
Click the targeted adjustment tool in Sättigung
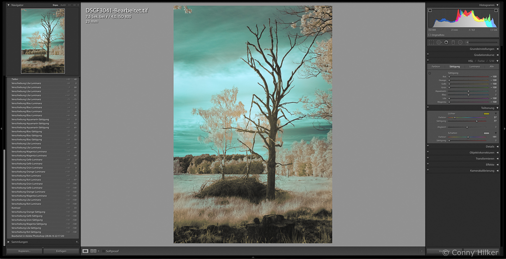pos(429,73)
